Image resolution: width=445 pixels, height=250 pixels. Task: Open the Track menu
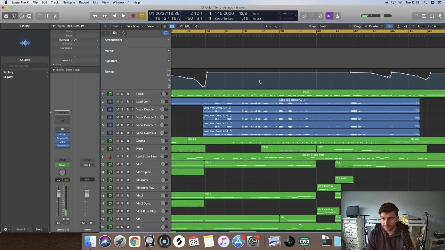coord(55,2)
